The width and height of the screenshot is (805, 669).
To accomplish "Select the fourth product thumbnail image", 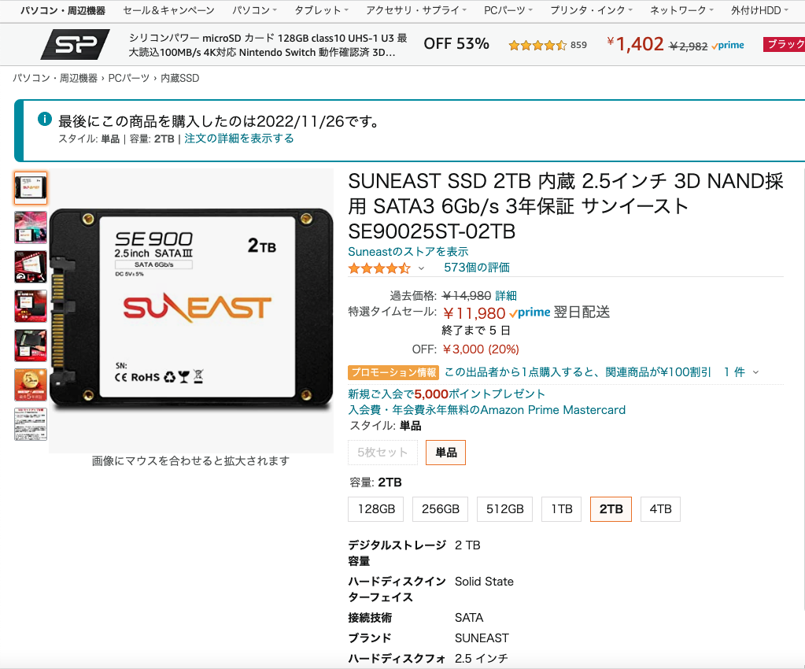I will 31,306.
